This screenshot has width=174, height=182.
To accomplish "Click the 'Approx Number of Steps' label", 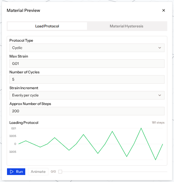I will [x=30, y=104].
